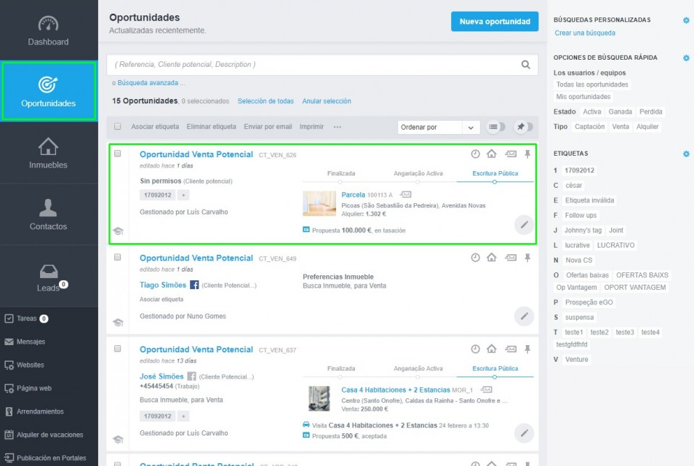Select the Escritura Pública stage on CT_VEN_626
Image resolution: width=694 pixels, height=466 pixels.
click(495, 175)
